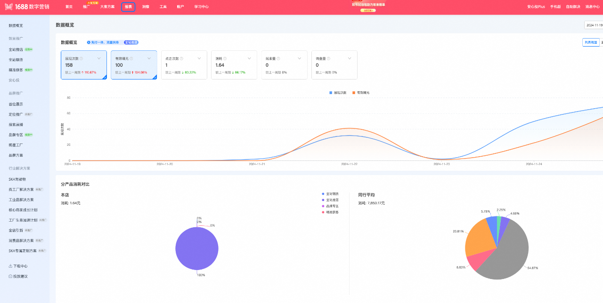Screen dimensions: 603x303
Task: Expand the 询盘量 metric card dropdown
Action: (x=350, y=58)
